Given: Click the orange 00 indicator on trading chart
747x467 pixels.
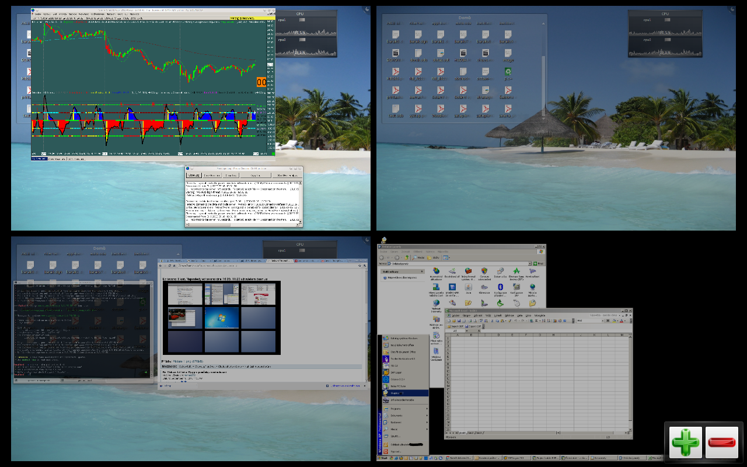Looking at the screenshot, I should click(261, 83).
